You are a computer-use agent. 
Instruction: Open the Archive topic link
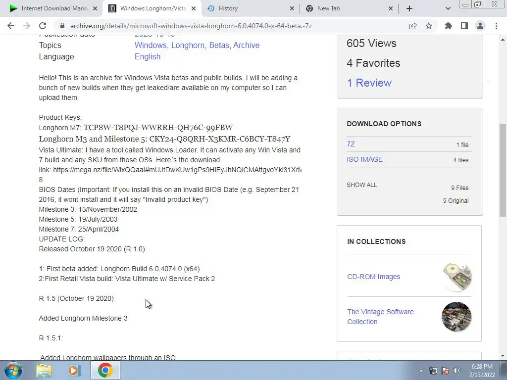(x=247, y=45)
